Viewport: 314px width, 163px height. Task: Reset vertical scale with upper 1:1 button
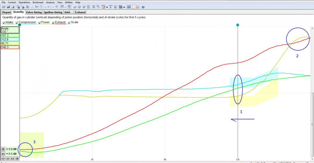[3, 154]
